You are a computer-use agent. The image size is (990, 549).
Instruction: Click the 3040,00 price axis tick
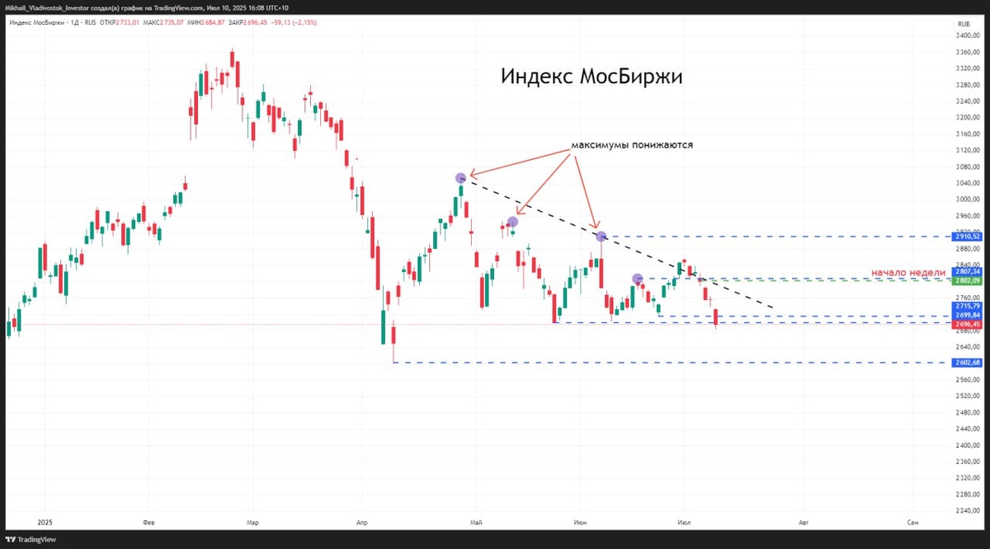967,183
